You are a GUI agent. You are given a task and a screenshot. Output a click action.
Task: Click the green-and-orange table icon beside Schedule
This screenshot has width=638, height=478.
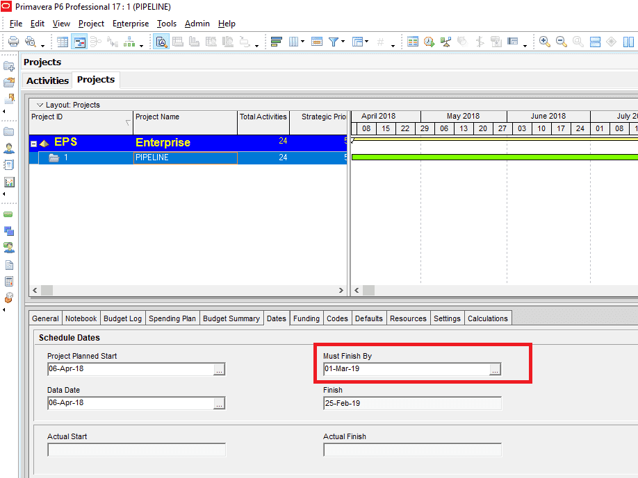pos(413,42)
